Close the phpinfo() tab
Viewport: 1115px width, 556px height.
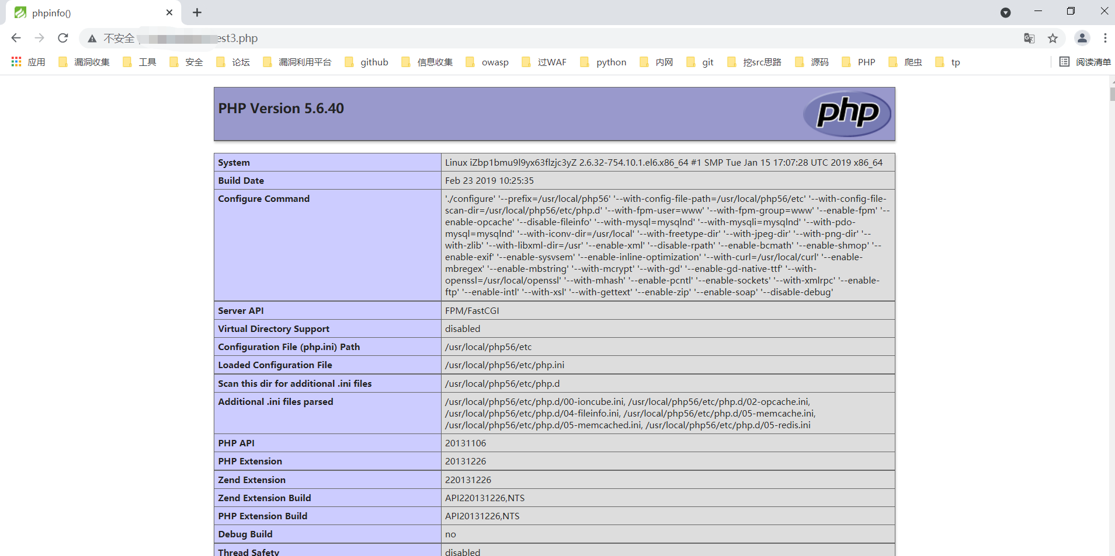[x=169, y=12]
